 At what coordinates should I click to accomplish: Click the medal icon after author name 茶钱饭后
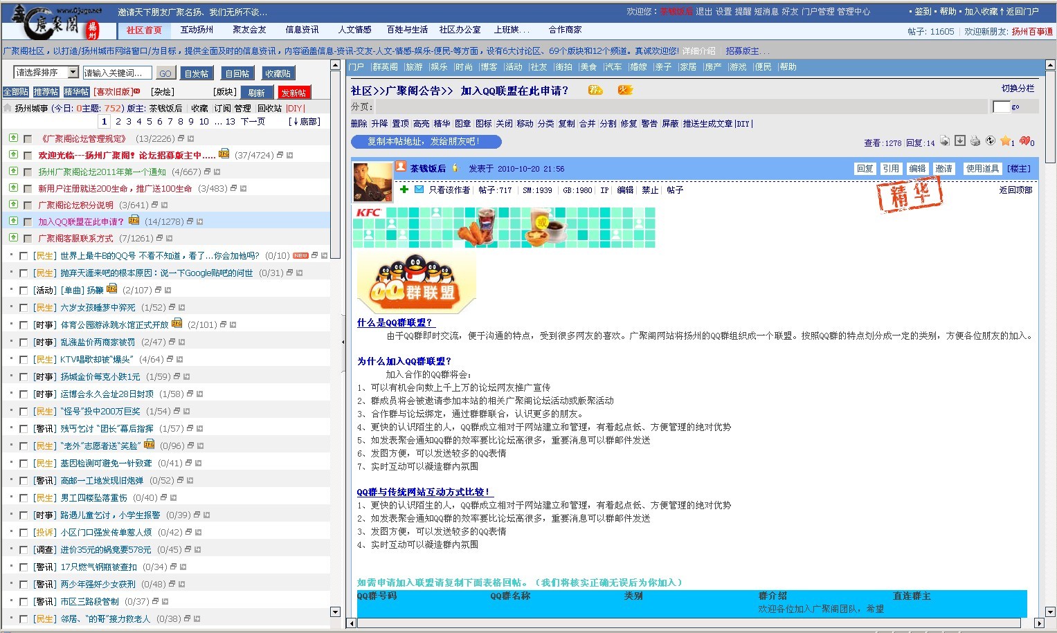455,168
